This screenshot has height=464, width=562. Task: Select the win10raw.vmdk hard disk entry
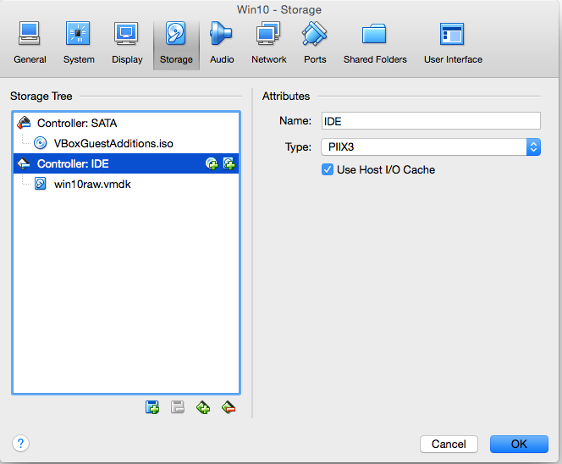click(x=126, y=184)
